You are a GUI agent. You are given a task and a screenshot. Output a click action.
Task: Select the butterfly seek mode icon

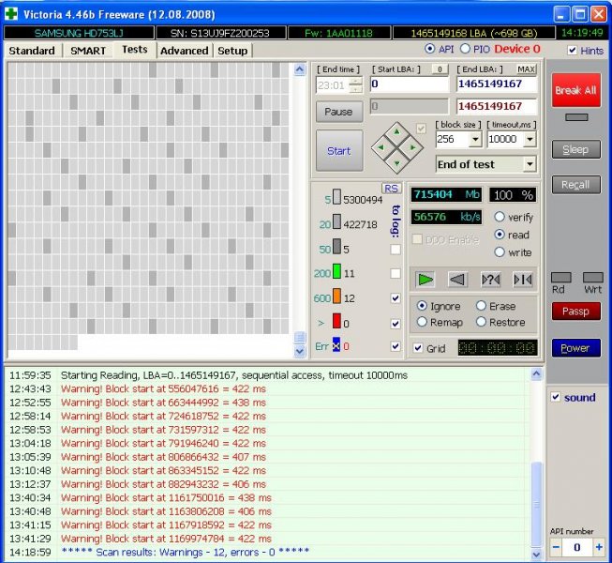(x=522, y=279)
